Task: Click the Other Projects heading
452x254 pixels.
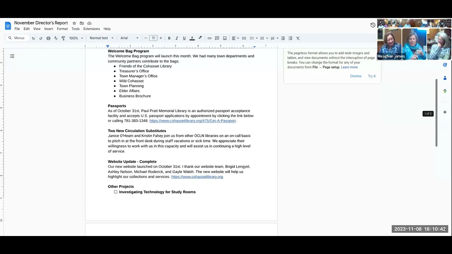Action: pyautogui.click(x=121, y=187)
